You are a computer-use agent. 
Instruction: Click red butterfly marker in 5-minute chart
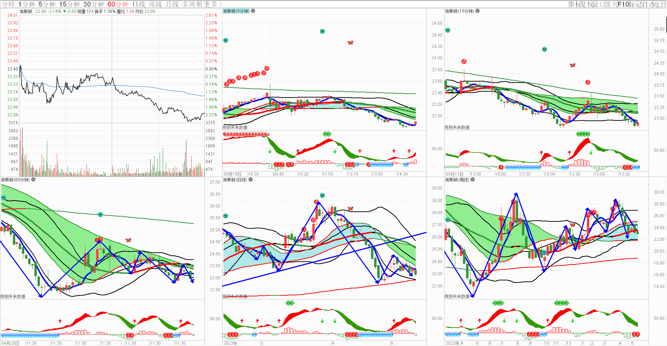[x=351, y=43]
